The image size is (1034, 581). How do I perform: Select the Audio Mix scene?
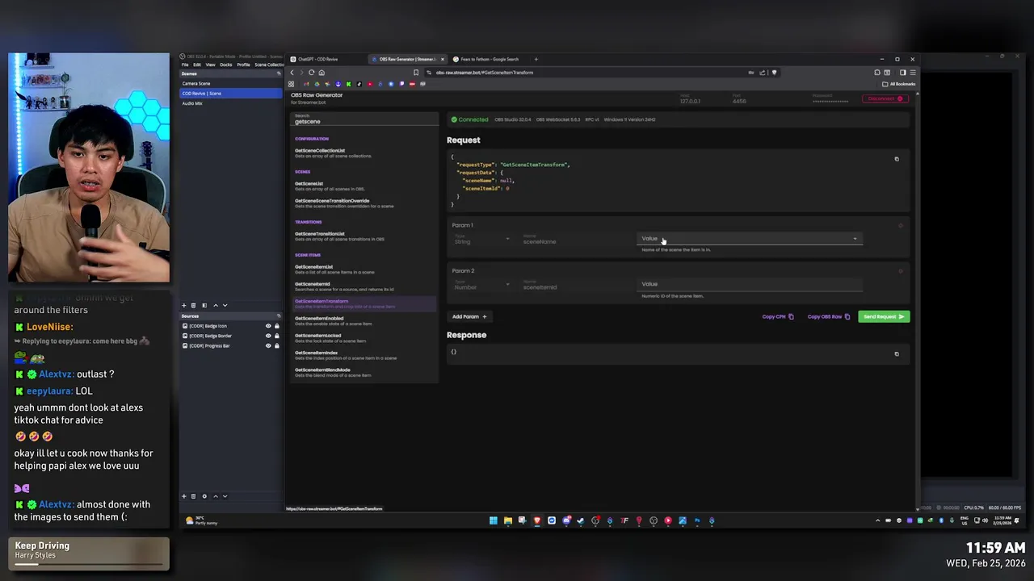point(230,103)
